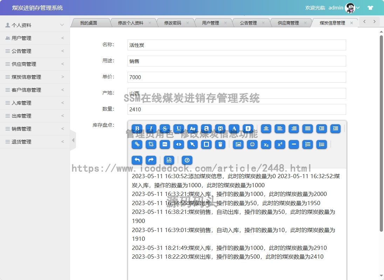Click the 单价 input field showing 7000
Screen dimensions: 384x280
tap(237, 77)
